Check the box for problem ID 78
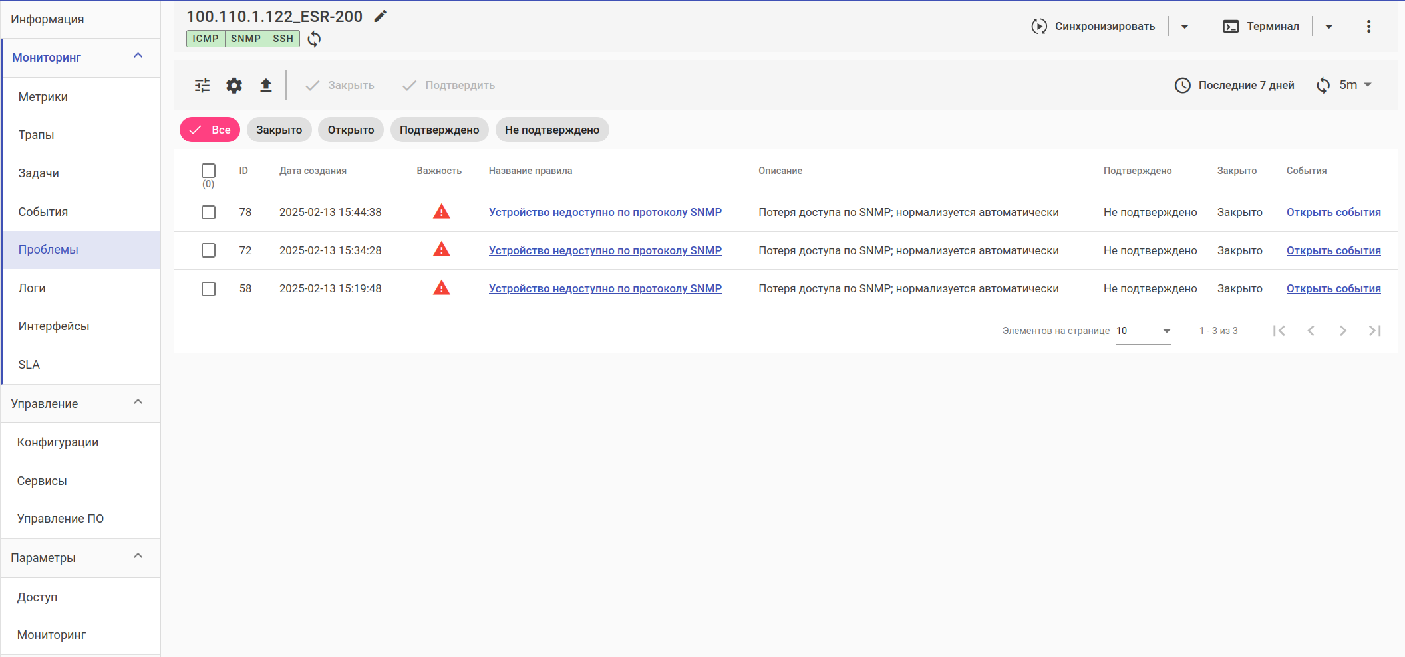Viewport: 1405px width, 657px height. click(x=209, y=213)
